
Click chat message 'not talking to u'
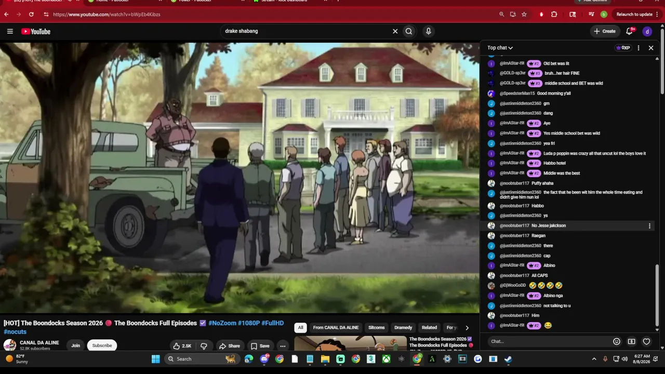557,306
